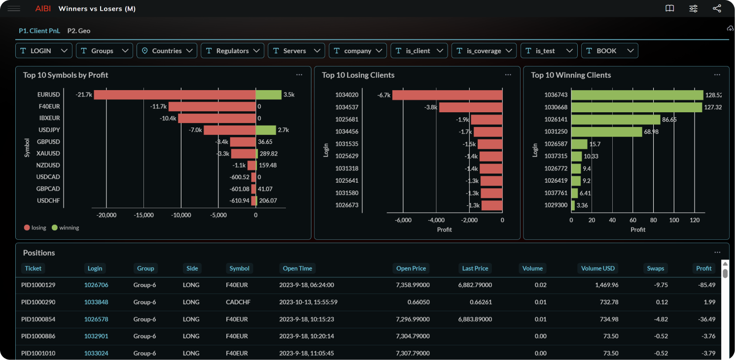Click ticket cell PID1000290
The width and height of the screenshot is (735, 360).
[38, 302]
